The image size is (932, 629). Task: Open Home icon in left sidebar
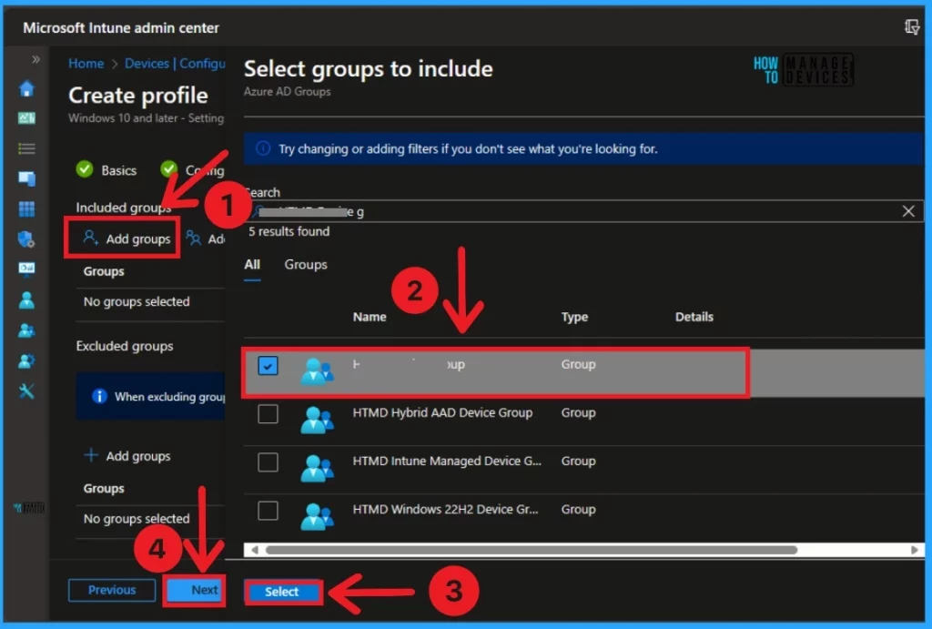click(x=26, y=89)
